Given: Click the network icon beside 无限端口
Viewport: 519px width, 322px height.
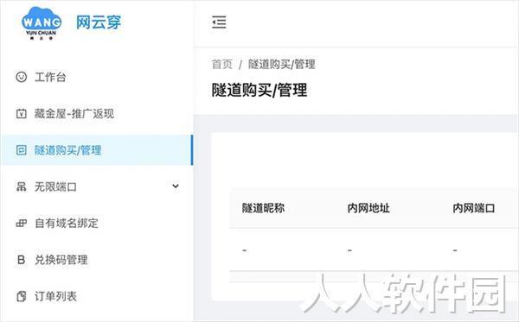Looking at the screenshot, I should (21, 187).
